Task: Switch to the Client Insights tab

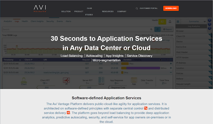Action: click(37, 21)
